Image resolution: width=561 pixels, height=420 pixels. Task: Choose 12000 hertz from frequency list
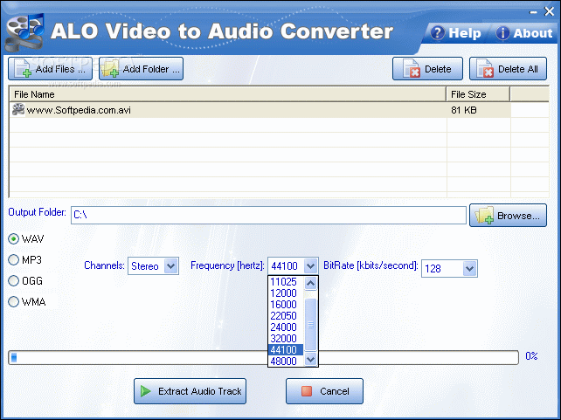click(286, 293)
